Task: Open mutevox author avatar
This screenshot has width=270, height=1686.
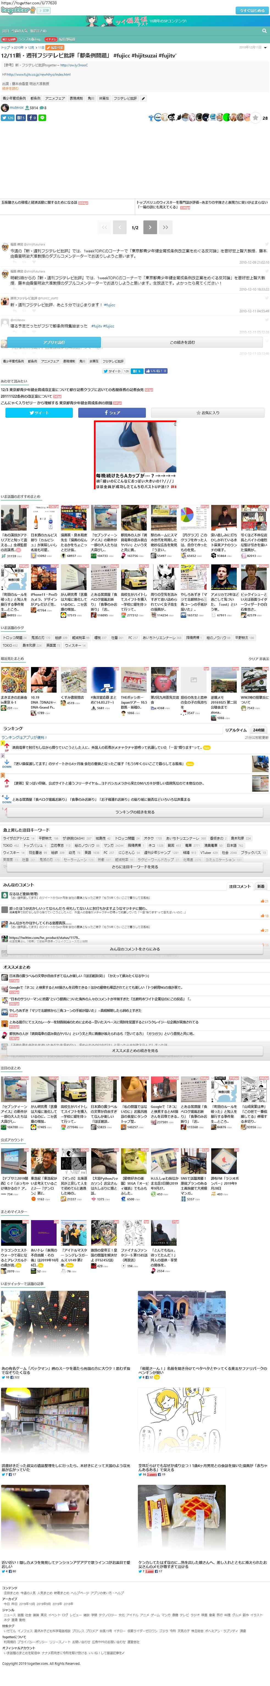Action: (5, 108)
